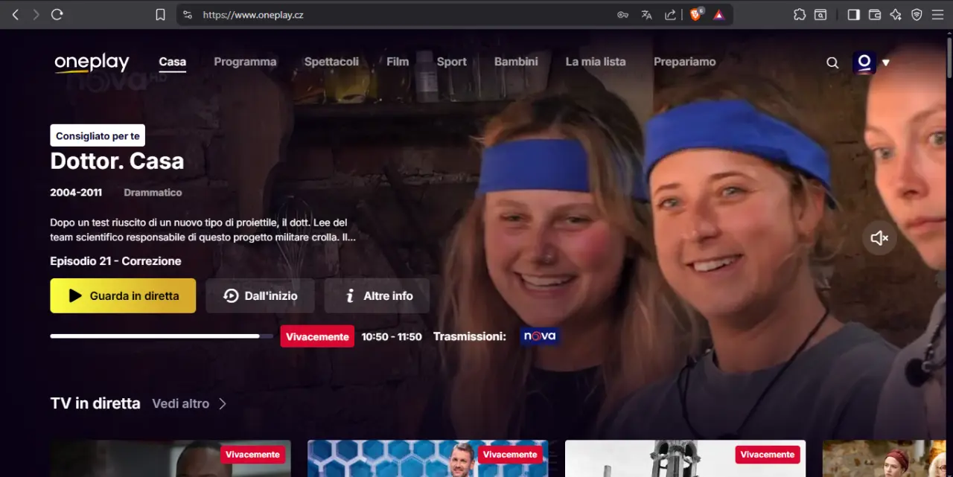Image resolution: width=953 pixels, height=477 pixels.
Task: Open La mia lista tab
Action: (x=596, y=62)
